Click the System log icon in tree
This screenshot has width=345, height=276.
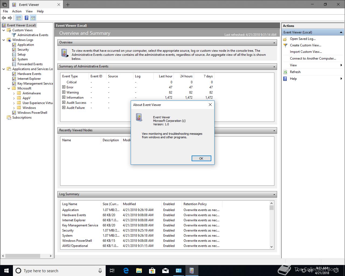pos(14,59)
